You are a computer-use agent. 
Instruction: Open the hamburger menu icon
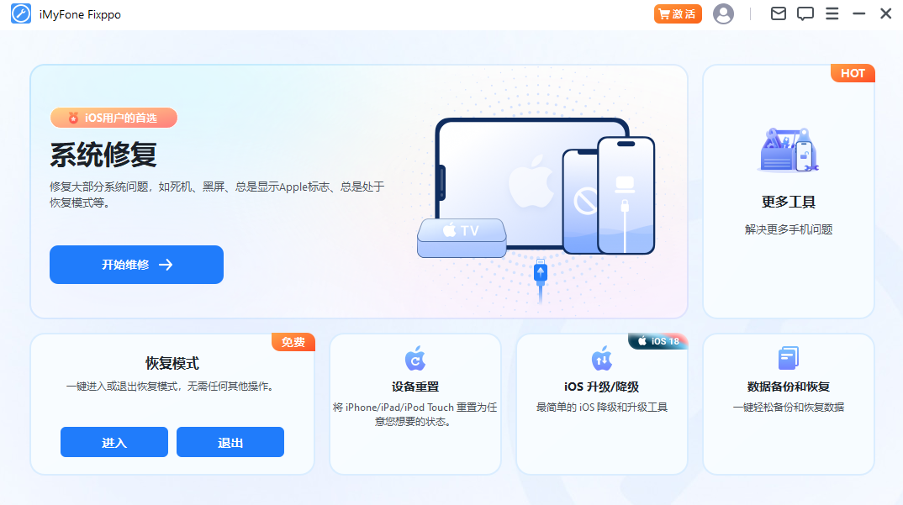coord(832,13)
